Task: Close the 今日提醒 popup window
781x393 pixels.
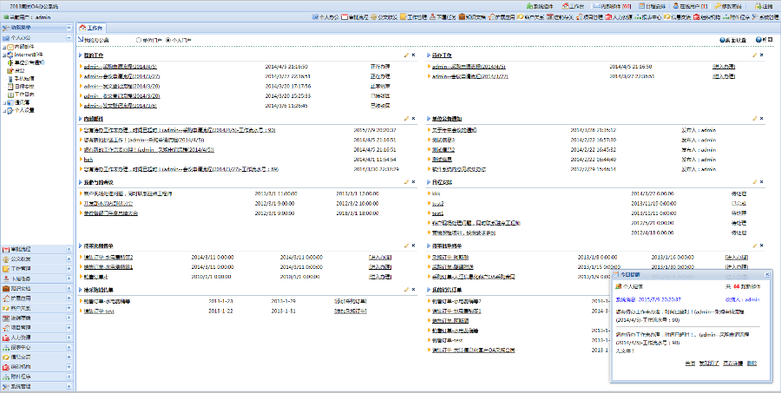Action: (x=767, y=274)
